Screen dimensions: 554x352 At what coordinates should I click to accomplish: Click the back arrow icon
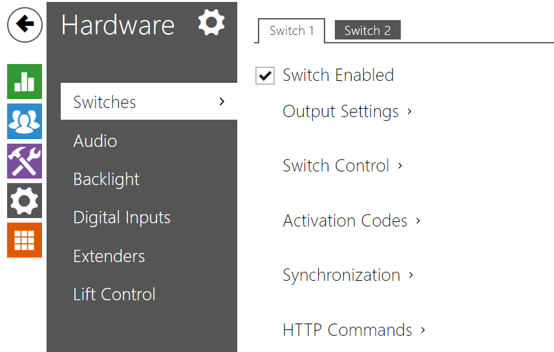click(25, 25)
